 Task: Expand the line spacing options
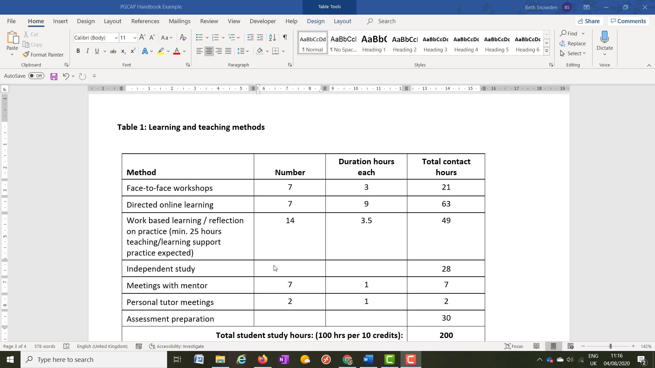(x=247, y=51)
